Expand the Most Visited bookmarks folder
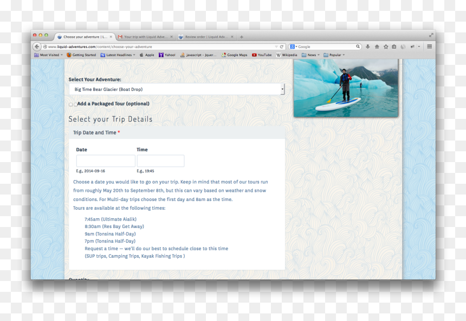This screenshot has width=466, height=321. point(48,55)
